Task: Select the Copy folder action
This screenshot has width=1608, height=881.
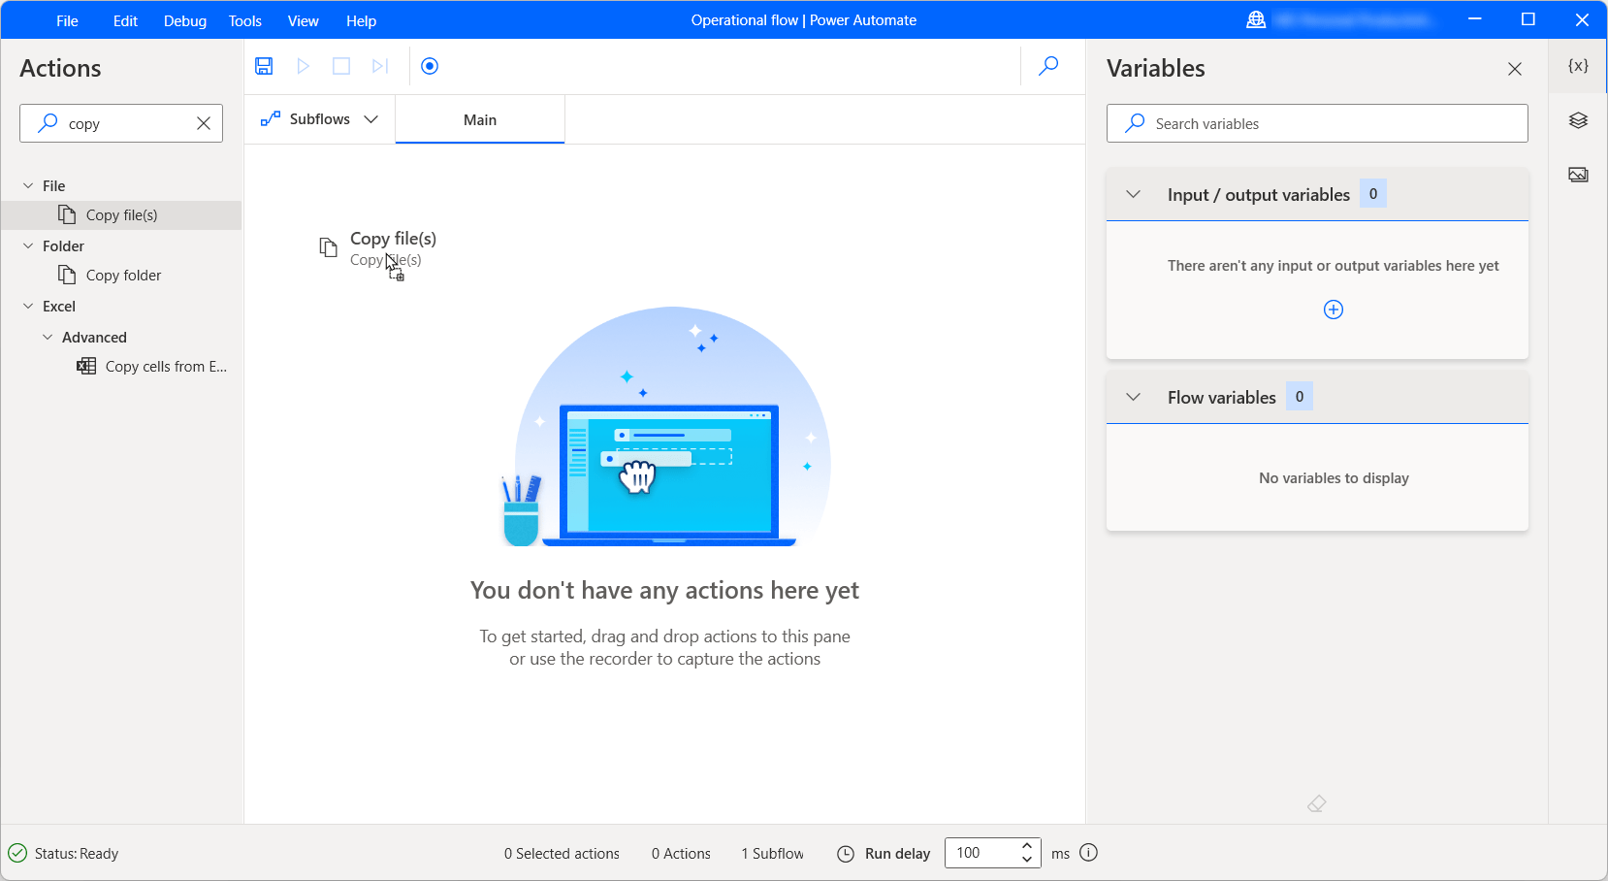Action: [122, 275]
